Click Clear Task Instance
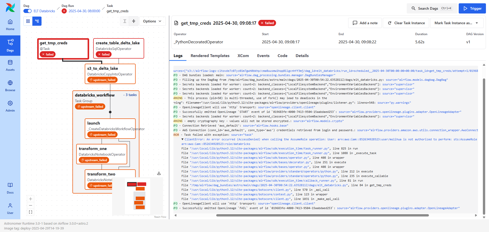The width and height of the screenshot is (489, 232). (x=406, y=23)
